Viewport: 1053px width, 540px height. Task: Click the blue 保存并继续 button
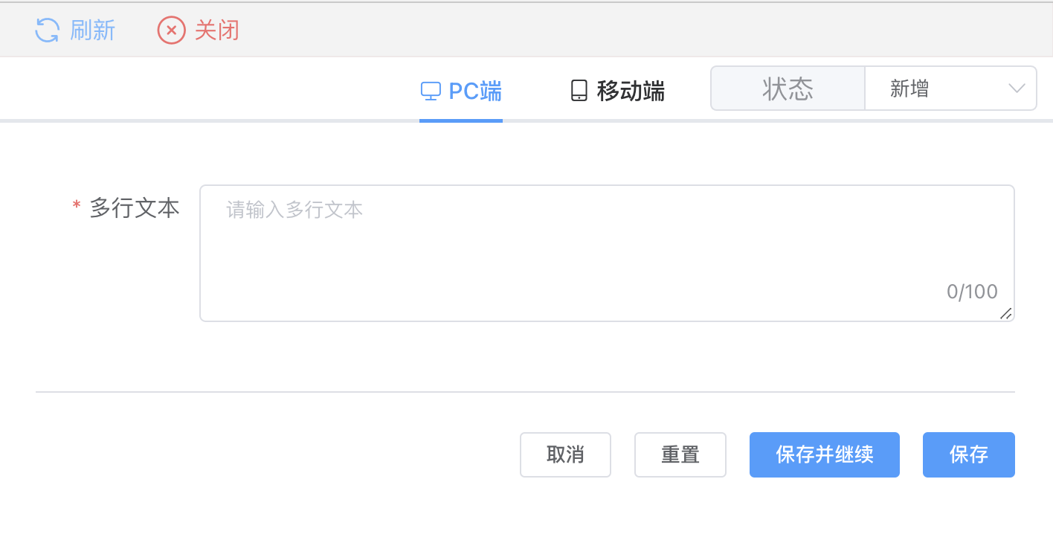[825, 454]
